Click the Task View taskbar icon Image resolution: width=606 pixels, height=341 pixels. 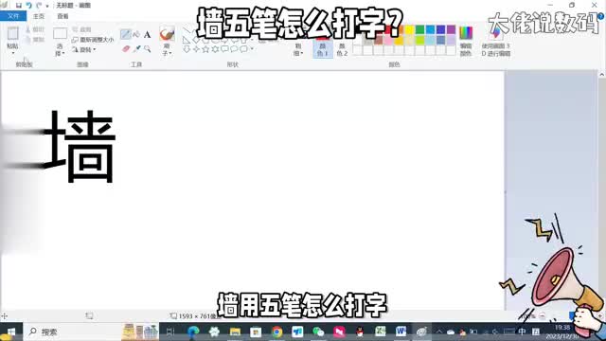(x=170, y=332)
